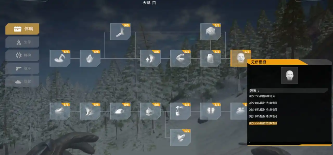This screenshot has width=333, height=155.
Task: Select the flexed-arm push talent in top row start
Action: tap(60, 58)
